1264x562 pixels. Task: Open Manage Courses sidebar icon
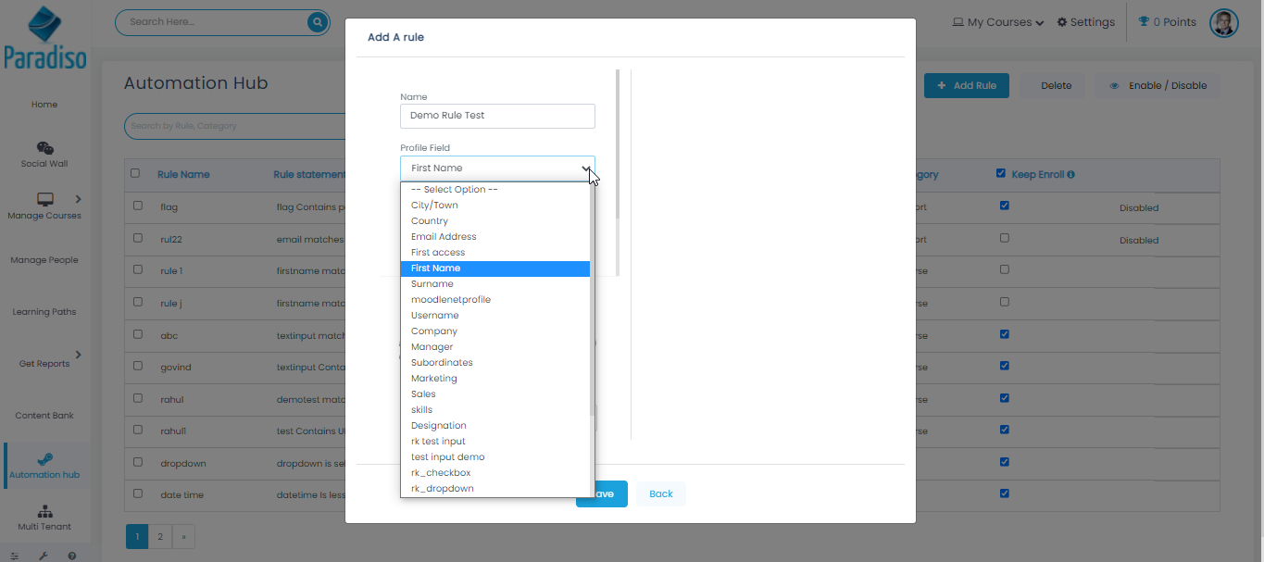tap(44, 199)
